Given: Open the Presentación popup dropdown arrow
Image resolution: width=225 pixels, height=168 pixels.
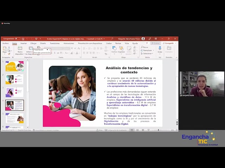Looking at the screenshot, I should pos(47,50).
